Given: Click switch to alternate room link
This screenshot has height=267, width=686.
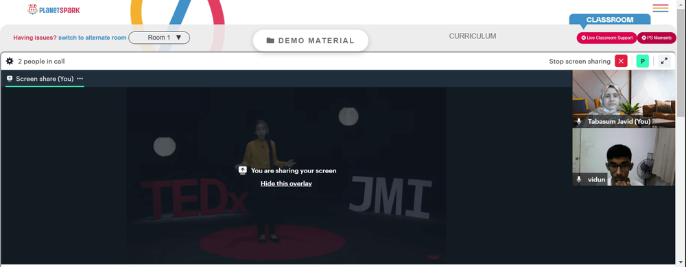Looking at the screenshot, I should [x=93, y=38].
